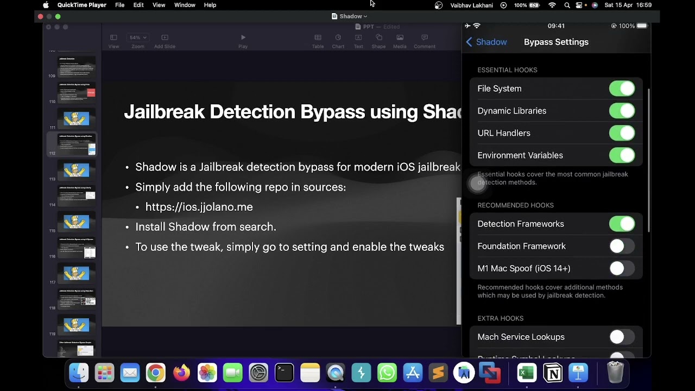This screenshot has height=391, width=695.
Task: Open Terminal from the Dock
Action: pyautogui.click(x=284, y=373)
